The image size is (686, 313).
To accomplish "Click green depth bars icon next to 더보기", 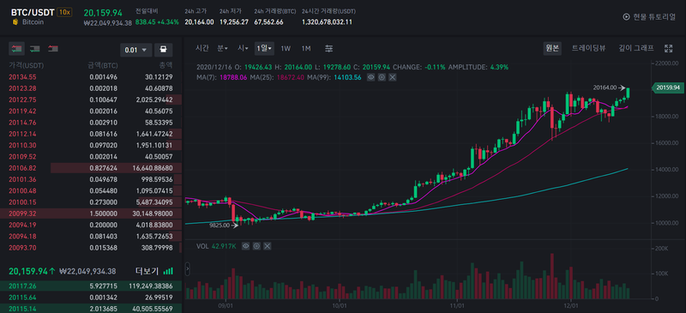I will click(168, 272).
